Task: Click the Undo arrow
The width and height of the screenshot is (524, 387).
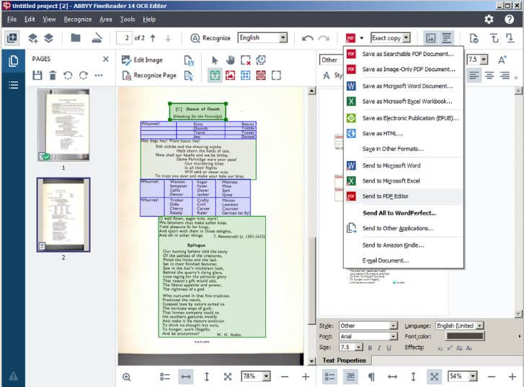Action: click(308, 38)
